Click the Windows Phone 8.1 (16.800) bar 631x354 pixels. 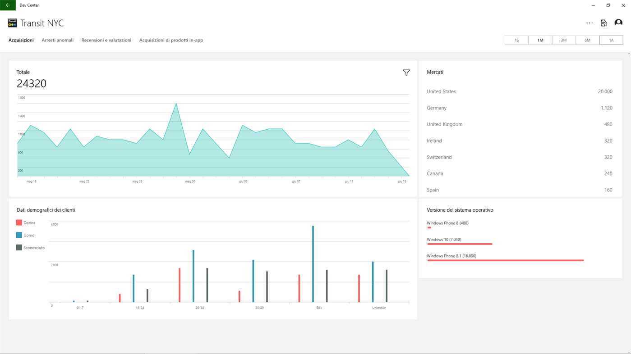pos(506,260)
